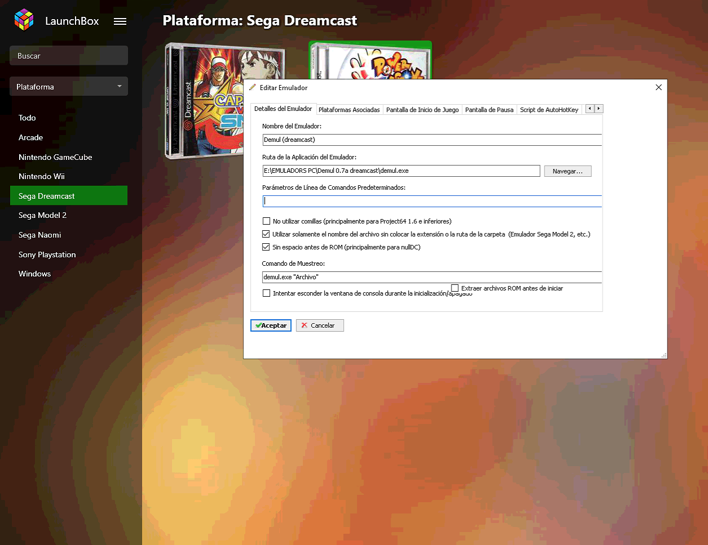
Task: Click the Nombre del Emulador text field
Action: 432,140
